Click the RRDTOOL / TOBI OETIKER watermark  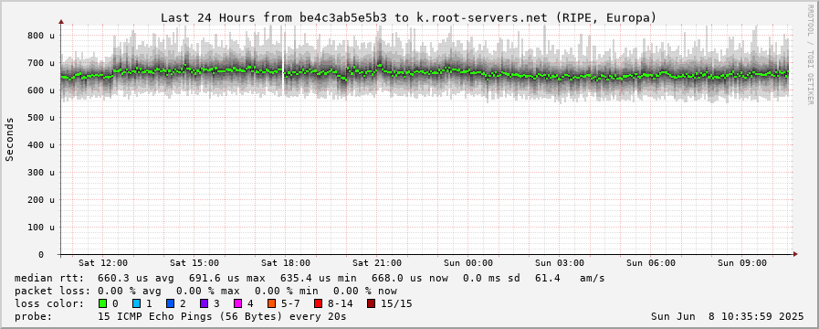pos(811,53)
